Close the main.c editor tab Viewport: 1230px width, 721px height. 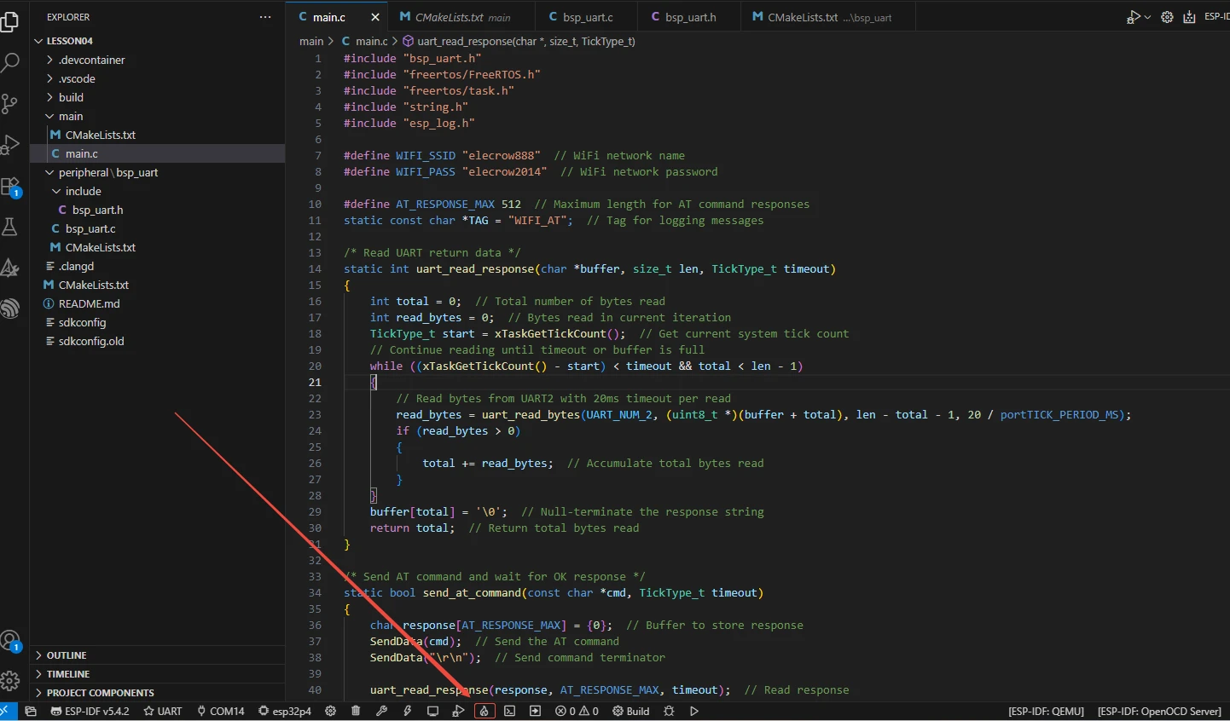[x=375, y=17]
